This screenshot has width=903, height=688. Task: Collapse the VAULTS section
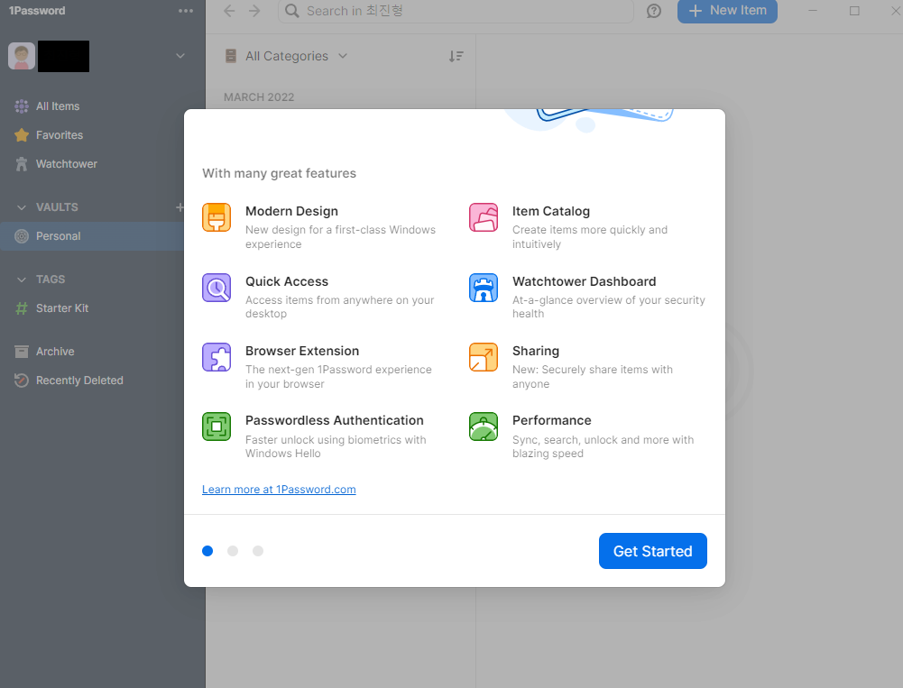click(22, 207)
